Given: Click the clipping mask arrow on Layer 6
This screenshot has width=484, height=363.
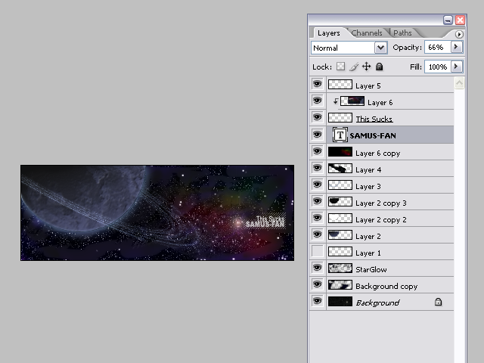Looking at the screenshot, I should click(x=336, y=101).
